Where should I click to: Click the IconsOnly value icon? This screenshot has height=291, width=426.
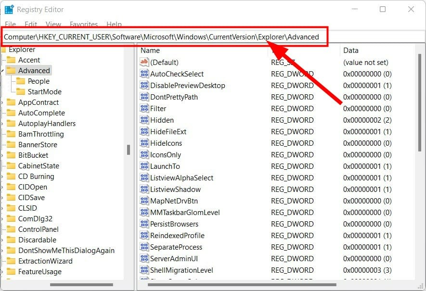tap(144, 154)
